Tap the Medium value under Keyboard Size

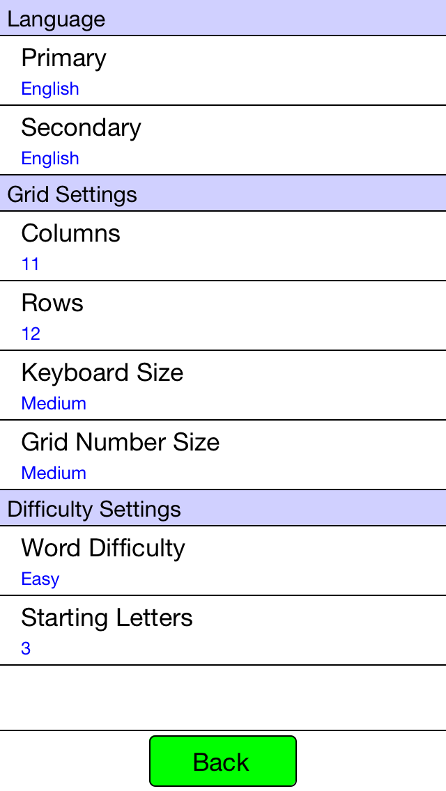pos(54,403)
